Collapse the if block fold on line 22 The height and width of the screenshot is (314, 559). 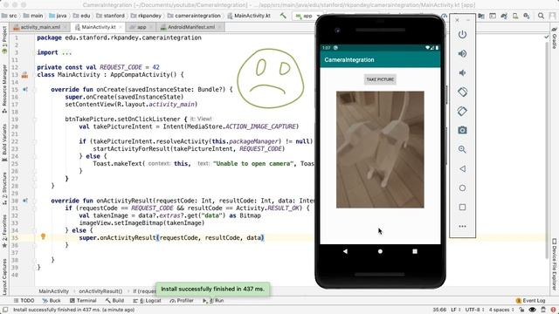(35, 141)
